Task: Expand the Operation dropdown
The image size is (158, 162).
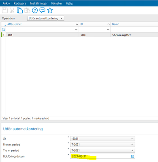Action: coord(46,18)
